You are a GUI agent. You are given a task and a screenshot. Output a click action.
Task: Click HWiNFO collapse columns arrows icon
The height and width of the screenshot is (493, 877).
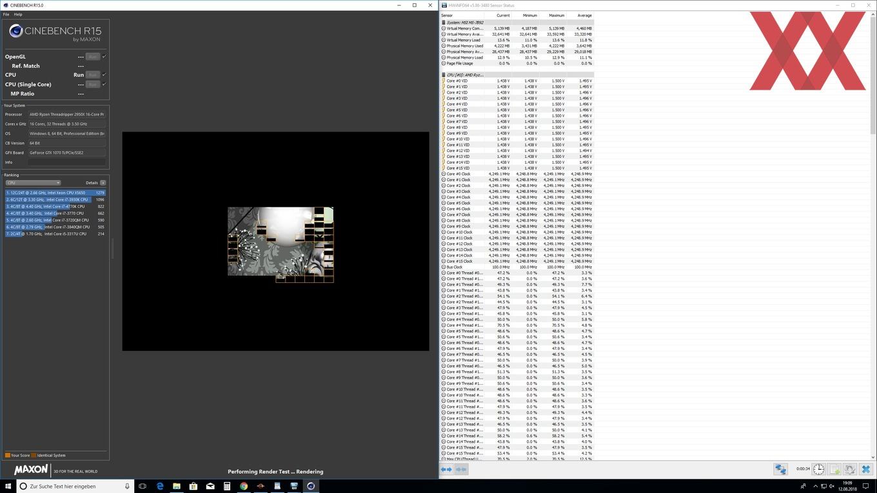coord(461,469)
